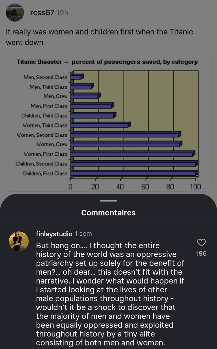This screenshot has width=217, height=349.
Task: Tap the finlaystudio username
Action: click(x=54, y=234)
